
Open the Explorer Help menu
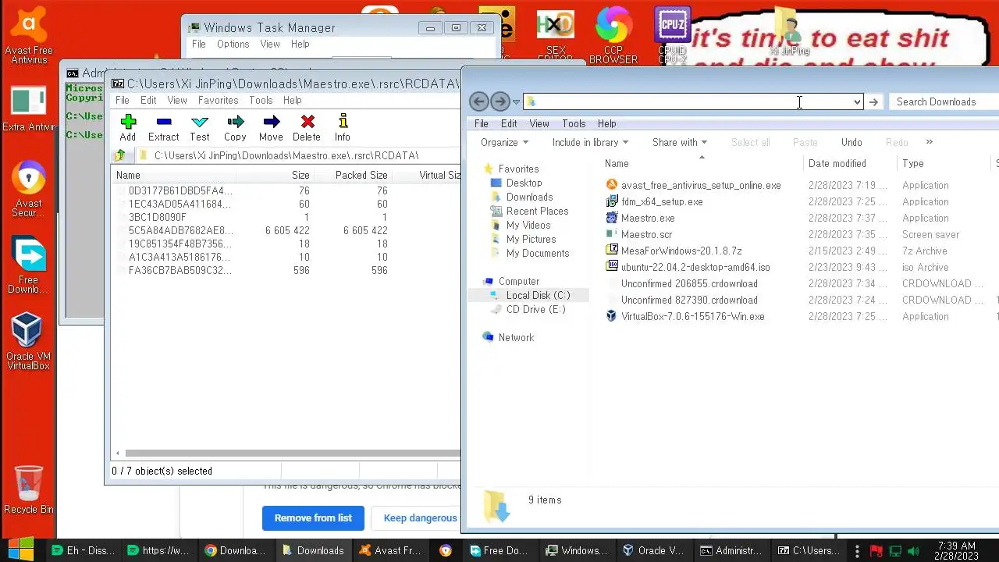(x=606, y=123)
